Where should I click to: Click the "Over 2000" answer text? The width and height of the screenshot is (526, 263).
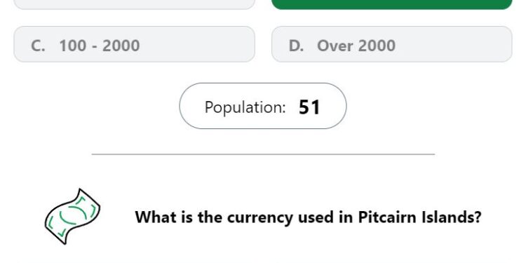[x=356, y=46]
